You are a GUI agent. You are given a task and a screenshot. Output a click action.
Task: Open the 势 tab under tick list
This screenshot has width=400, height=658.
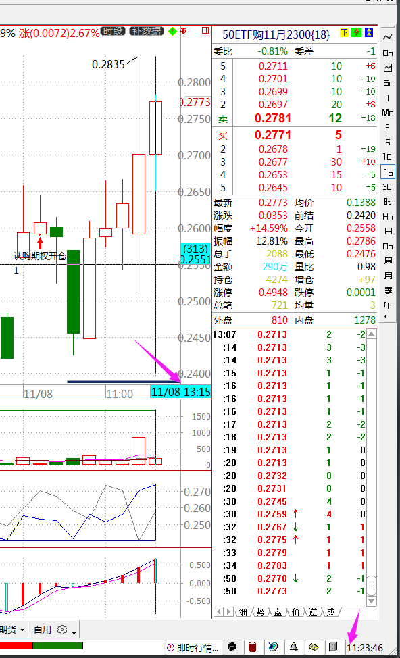pyautogui.click(x=261, y=612)
